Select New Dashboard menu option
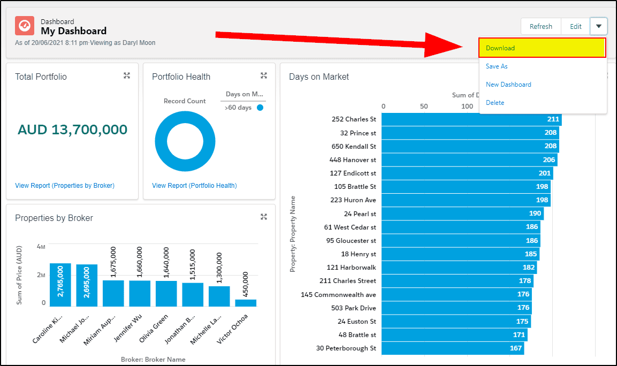Image resolution: width=617 pixels, height=366 pixels. 508,84
